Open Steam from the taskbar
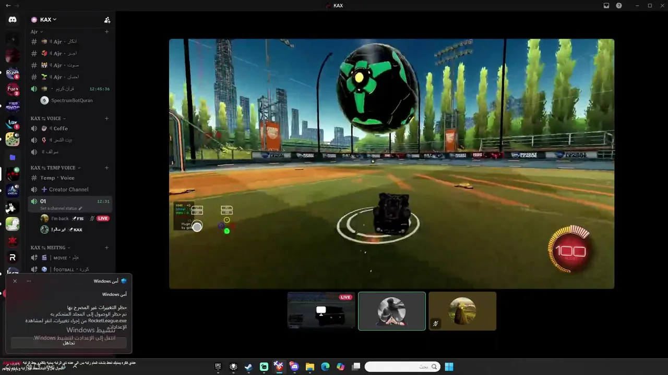 coord(248,367)
